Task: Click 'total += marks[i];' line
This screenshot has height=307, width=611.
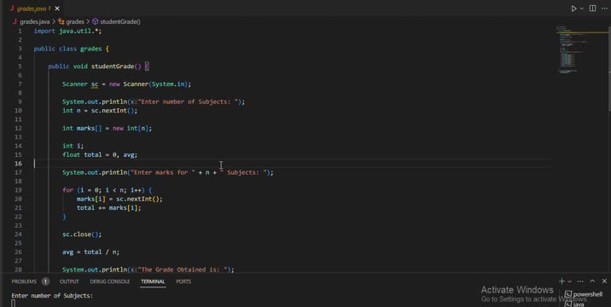Action: (x=108, y=208)
